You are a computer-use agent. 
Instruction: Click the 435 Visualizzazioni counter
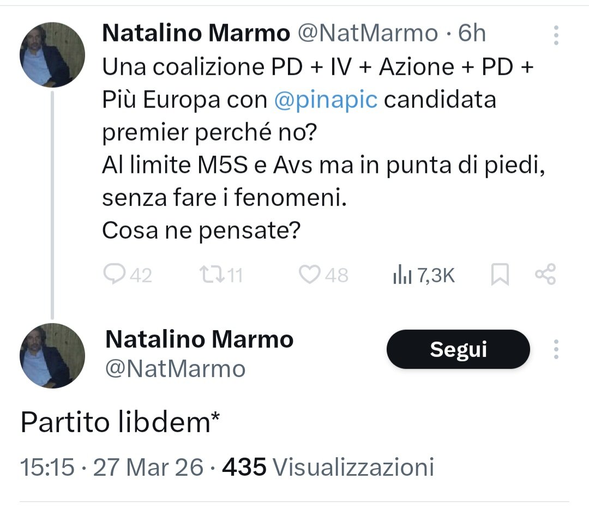tap(328, 467)
